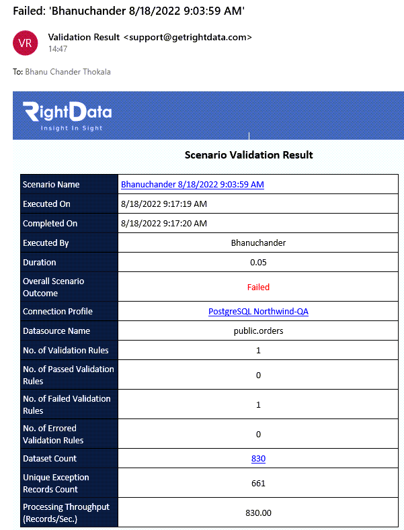Click the Insight In Sight tagline
The image size is (404, 530).
pos(71,128)
